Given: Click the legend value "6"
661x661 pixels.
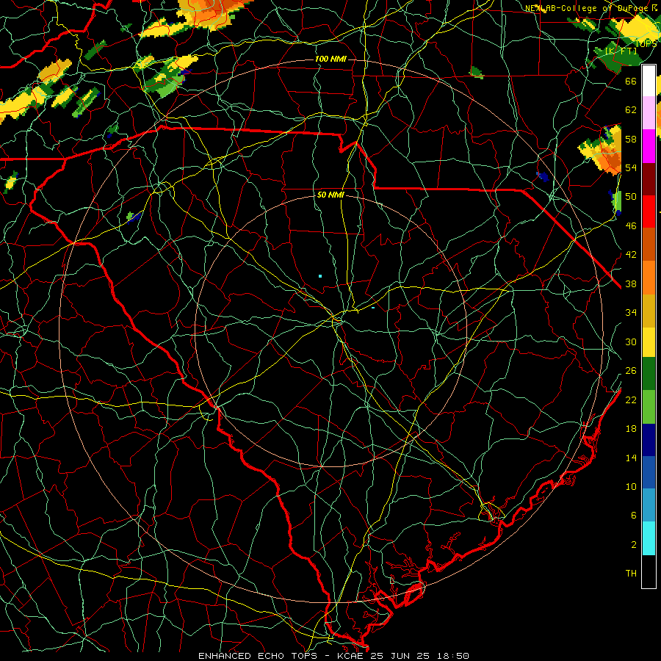Looking at the screenshot, I should click(x=634, y=515).
